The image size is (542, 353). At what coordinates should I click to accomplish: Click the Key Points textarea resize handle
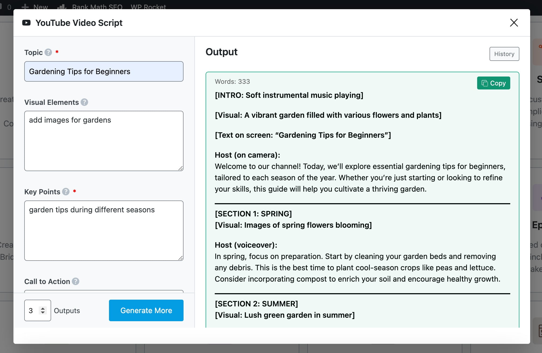(x=181, y=258)
